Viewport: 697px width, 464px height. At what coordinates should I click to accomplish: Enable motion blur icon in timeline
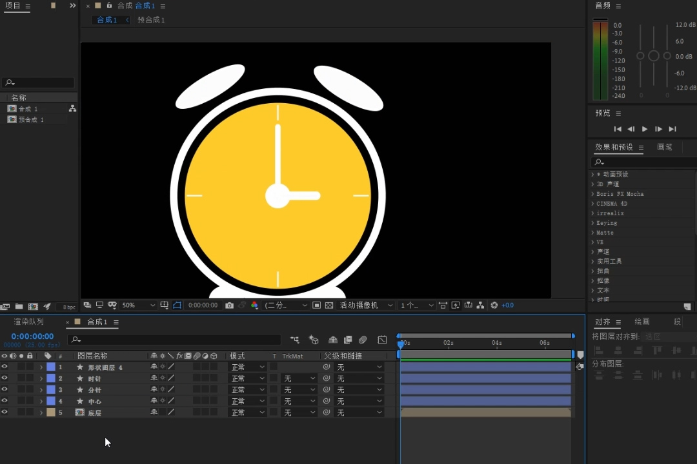(363, 340)
